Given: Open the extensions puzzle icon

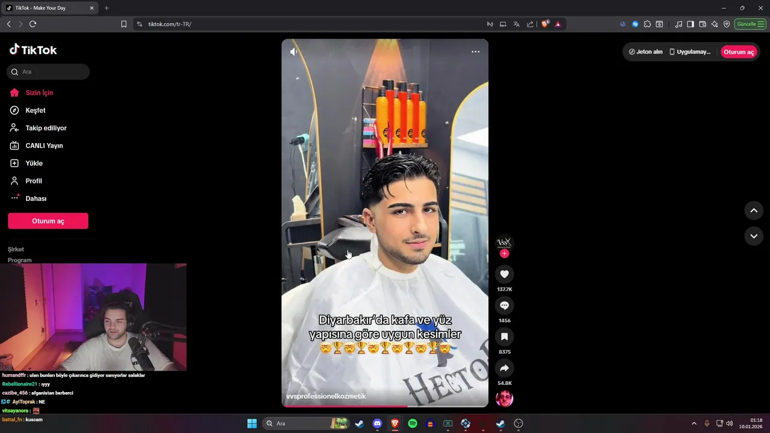Looking at the screenshot, I should click(x=647, y=24).
